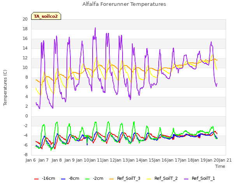Click the Jan 16 x-axis tick label
Screen dimensions: 249x186
(160, 160)
